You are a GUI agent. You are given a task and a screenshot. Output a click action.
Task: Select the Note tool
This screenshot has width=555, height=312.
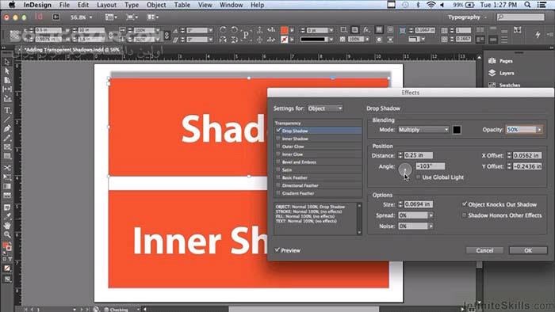(x=6, y=207)
